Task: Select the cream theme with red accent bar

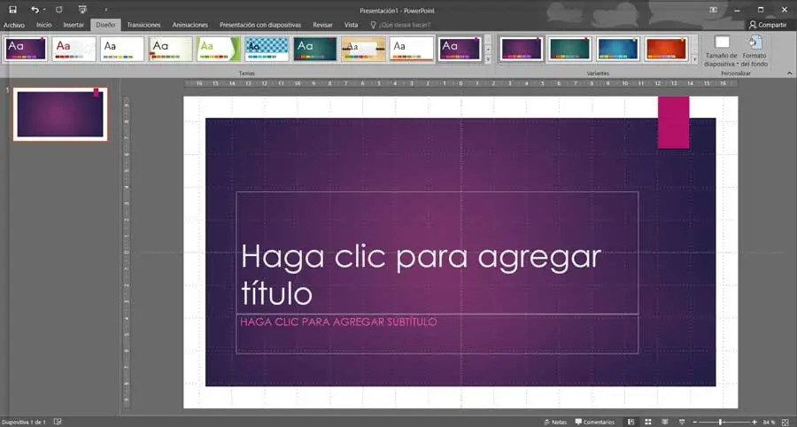Action: click(x=171, y=49)
